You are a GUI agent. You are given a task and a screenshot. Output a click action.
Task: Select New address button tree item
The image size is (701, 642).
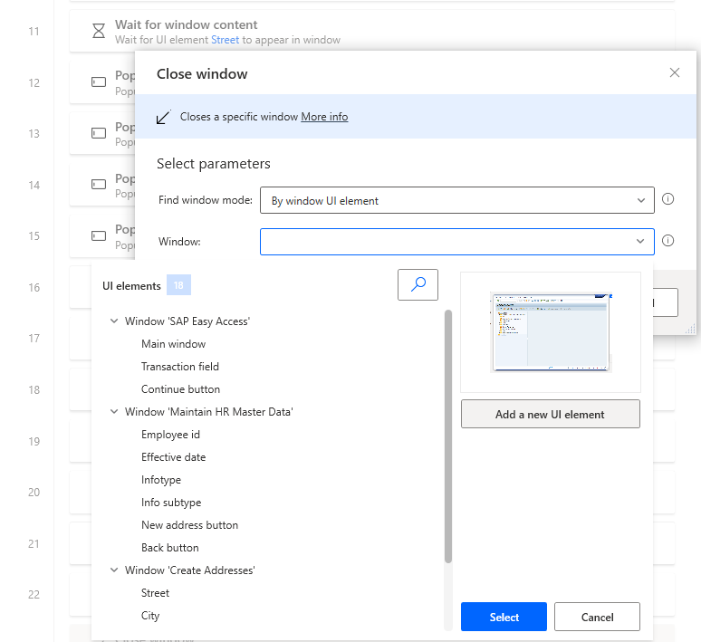[189, 525]
